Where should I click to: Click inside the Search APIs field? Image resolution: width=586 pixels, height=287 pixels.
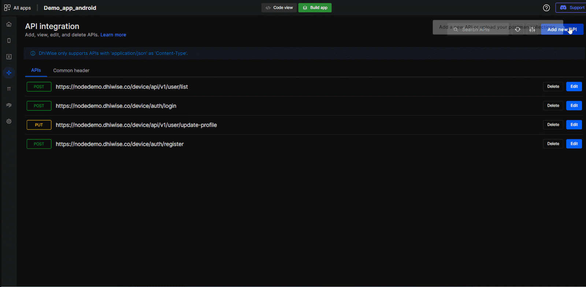point(480,30)
